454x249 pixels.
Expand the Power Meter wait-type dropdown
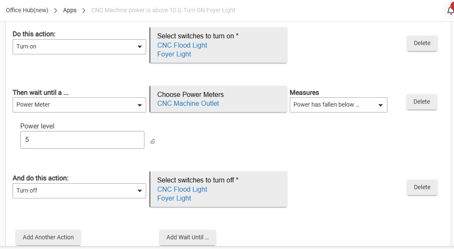click(x=79, y=105)
